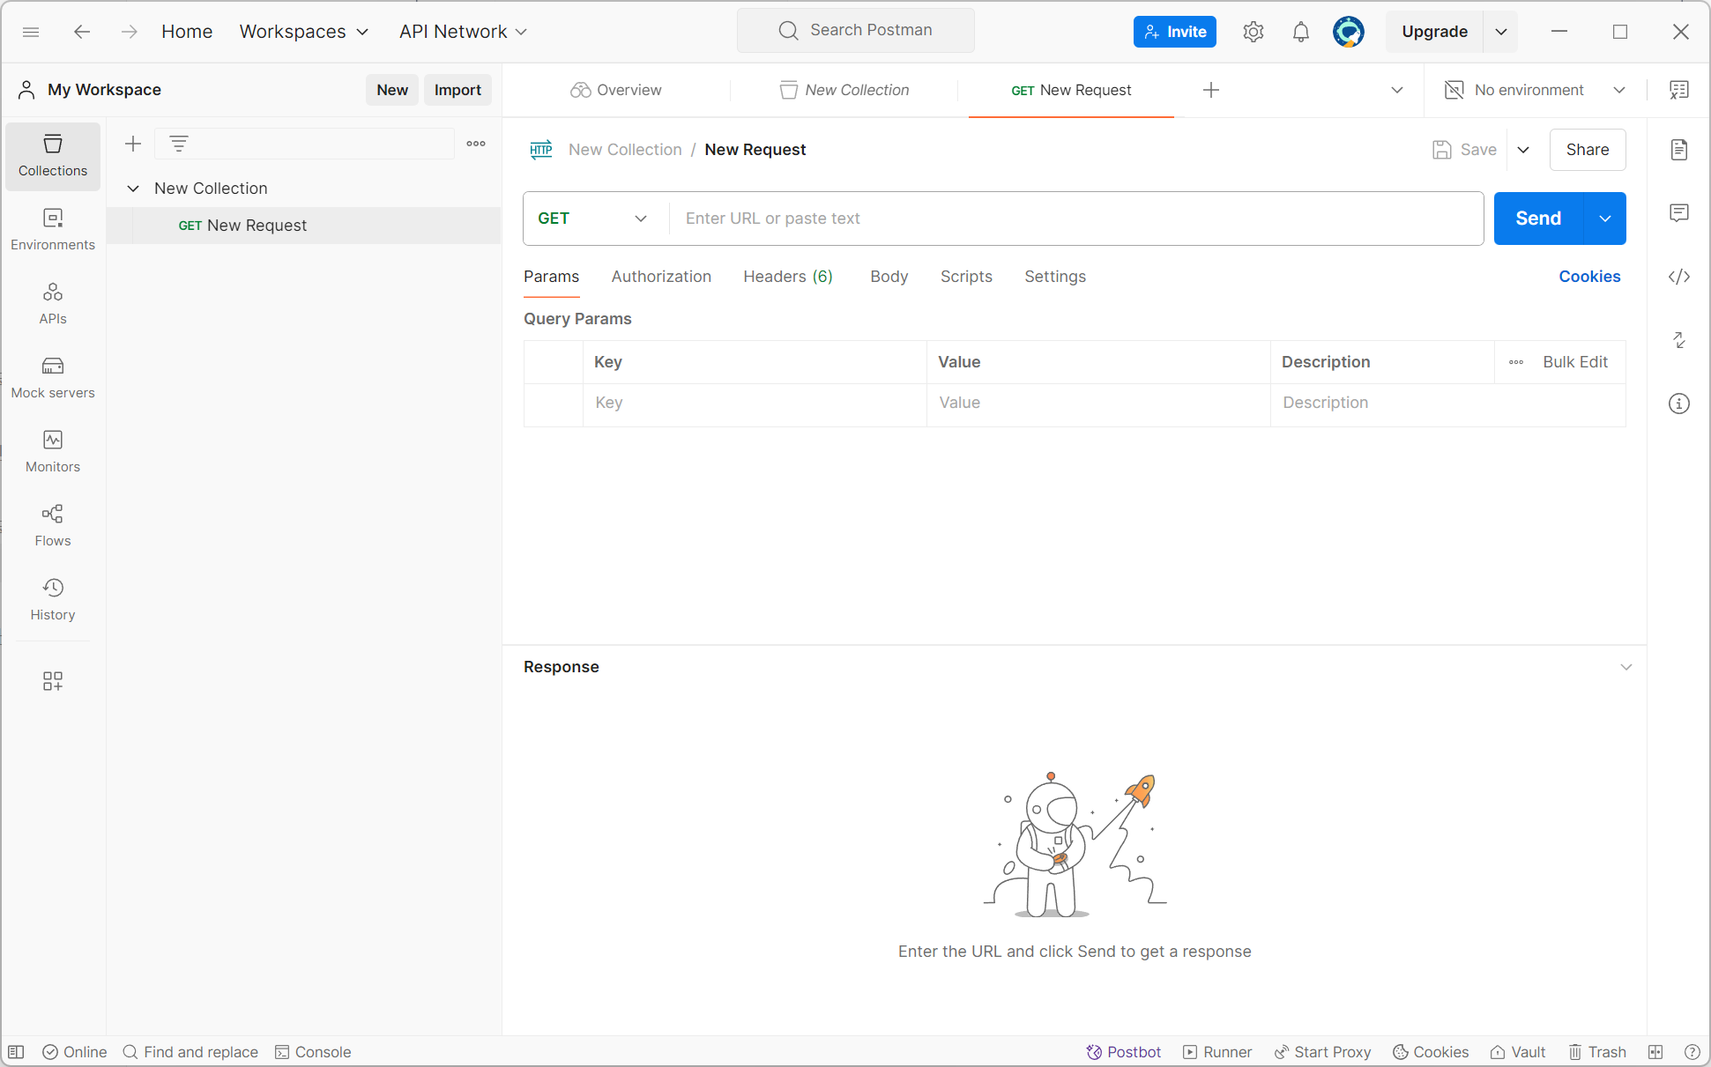Click the configure workspace sidebar grid icon

point(53,681)
